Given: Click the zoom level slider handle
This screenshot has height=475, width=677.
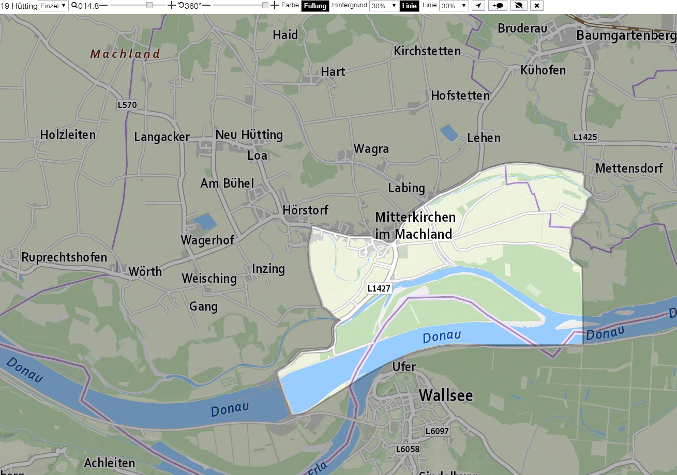Looking at the screenshot, I should click(x=149, y=5).
